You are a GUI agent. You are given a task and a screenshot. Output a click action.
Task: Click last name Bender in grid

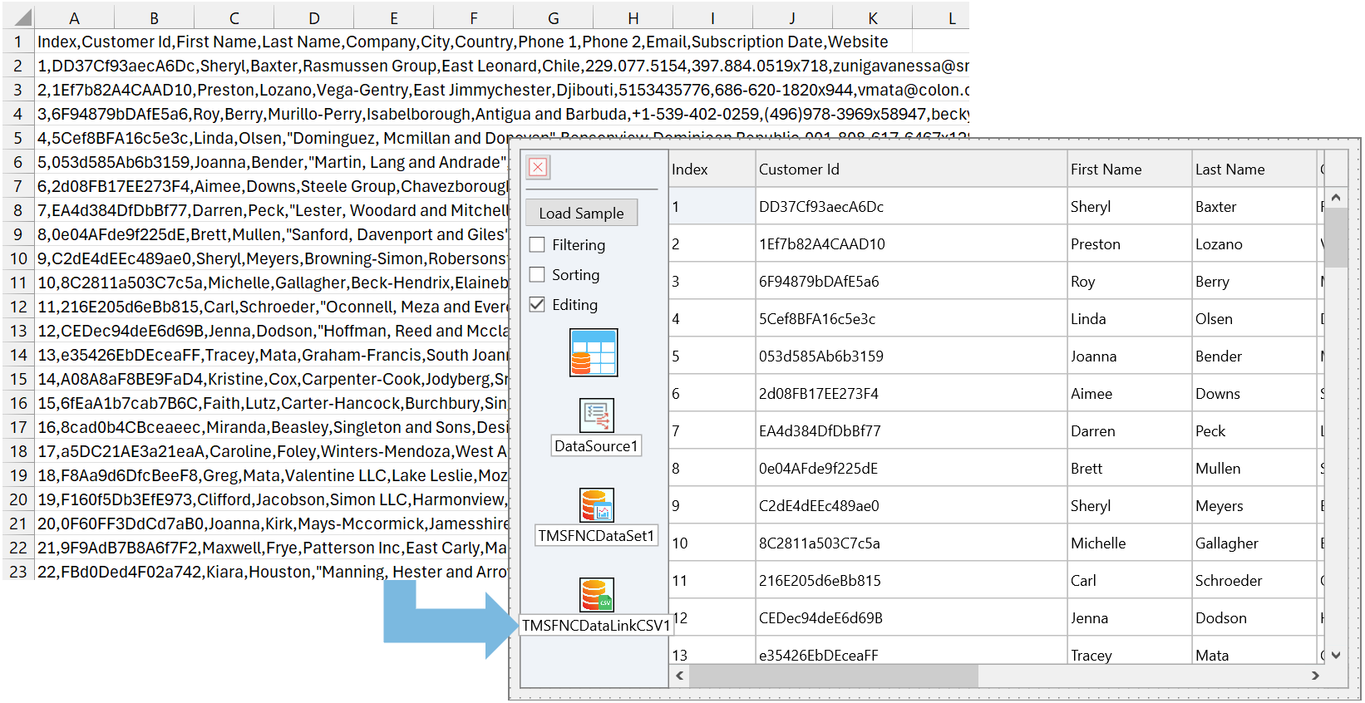(1254, 356)
